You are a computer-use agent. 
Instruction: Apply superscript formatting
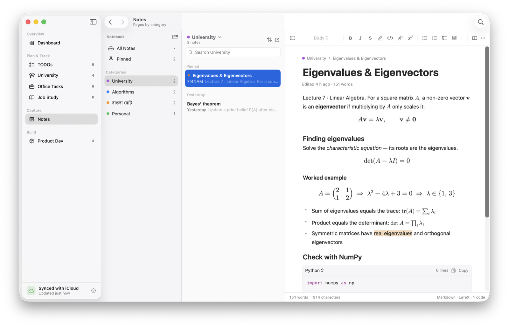click(410, 38)
